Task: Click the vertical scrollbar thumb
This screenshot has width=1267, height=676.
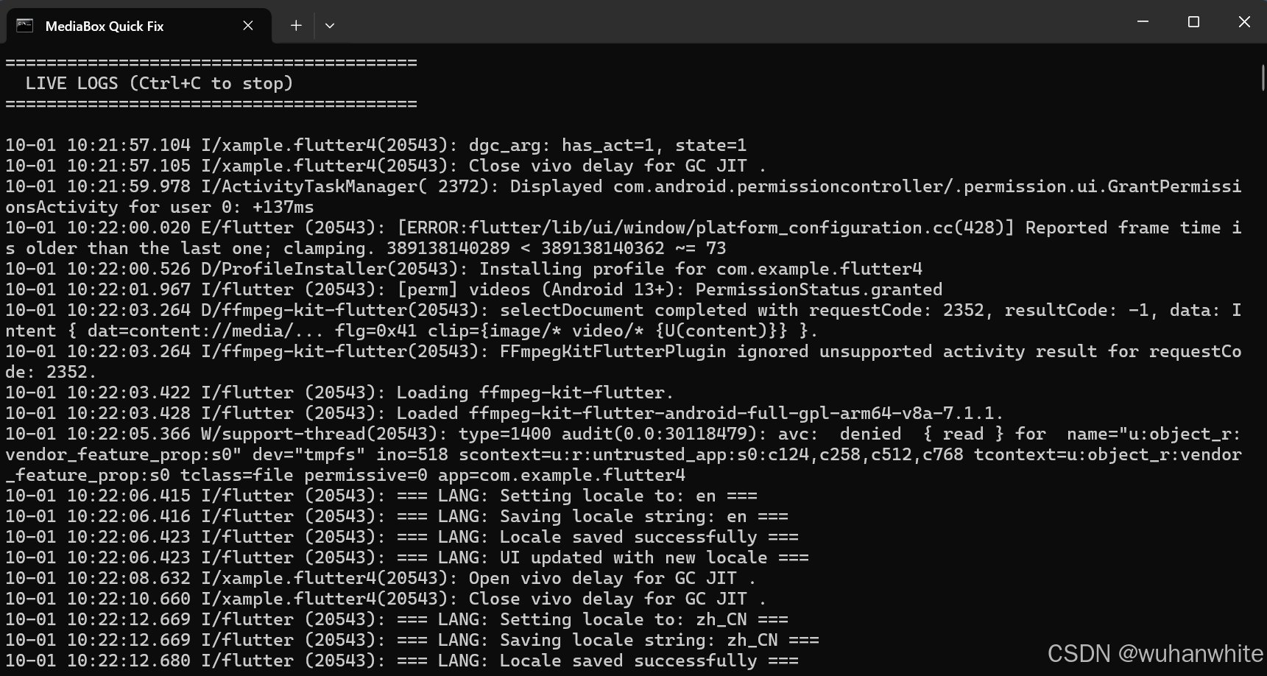Action: point(1263,77)
